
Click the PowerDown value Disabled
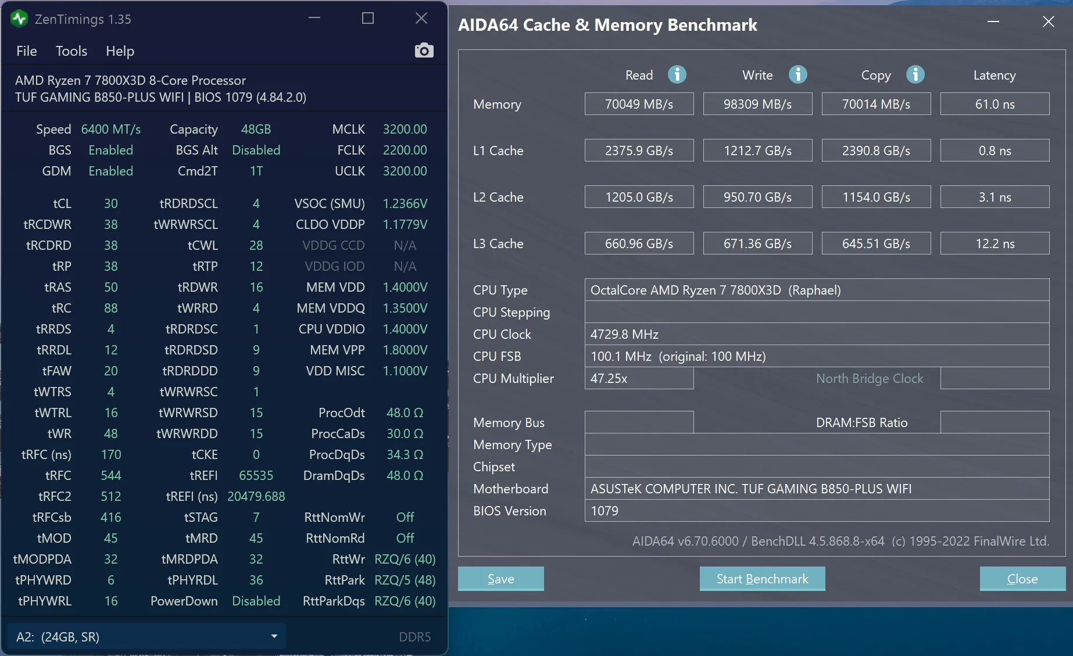click(x=256, y=601)
